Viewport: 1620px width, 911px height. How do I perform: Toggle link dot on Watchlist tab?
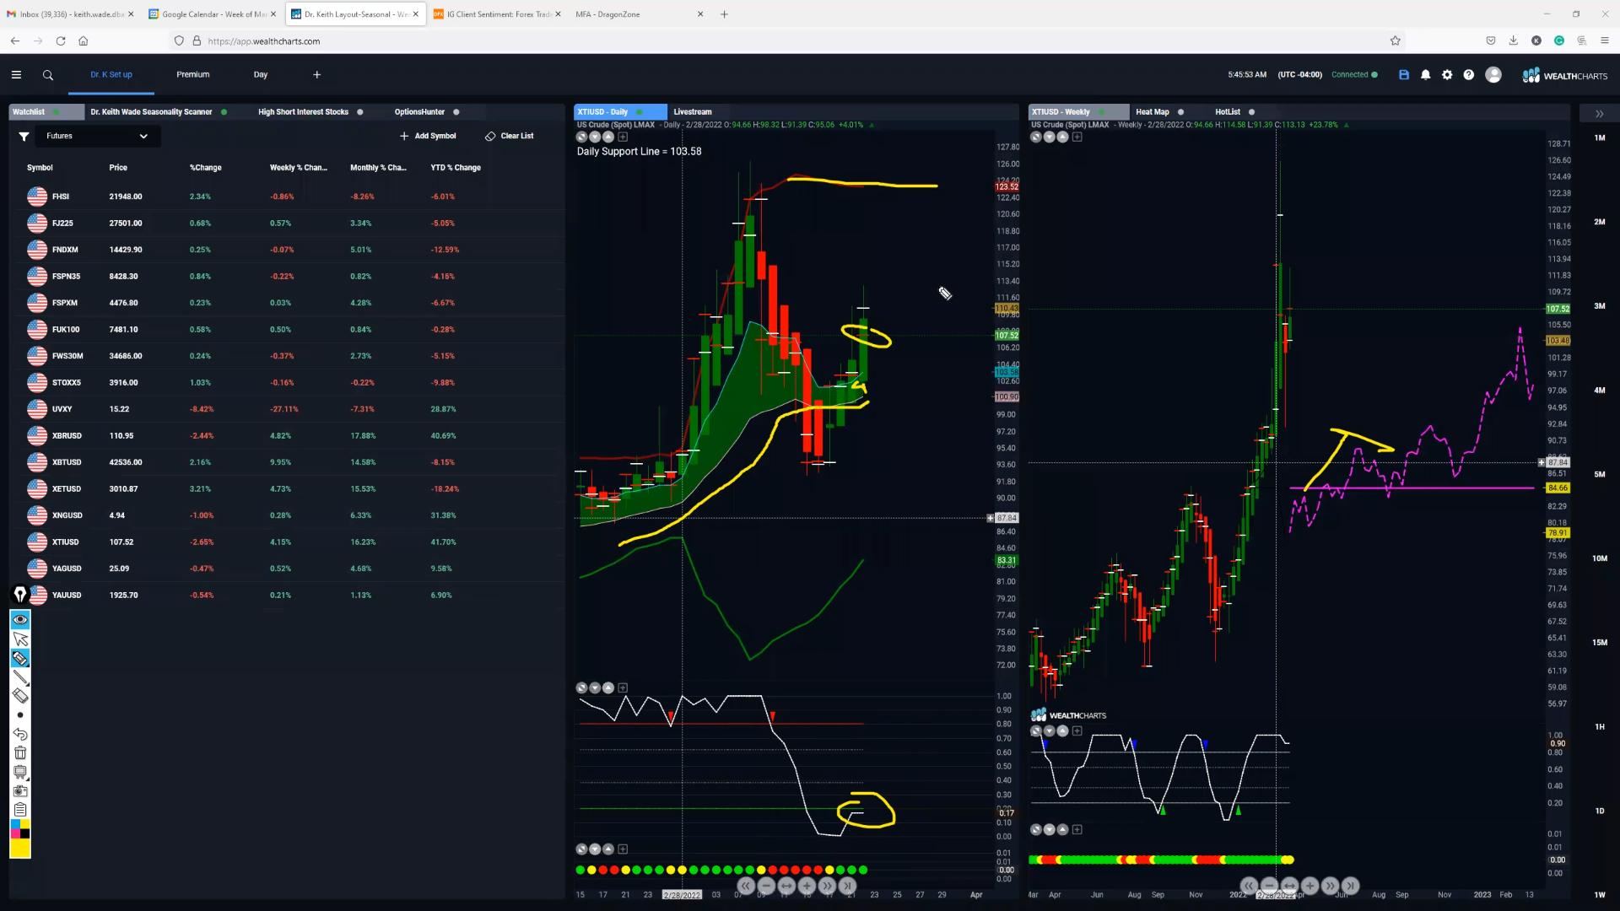[x=57, y=112]
